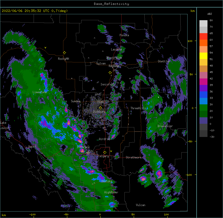
Task: Click the Base_Reflectivity title
Action: tap(111, 4)
